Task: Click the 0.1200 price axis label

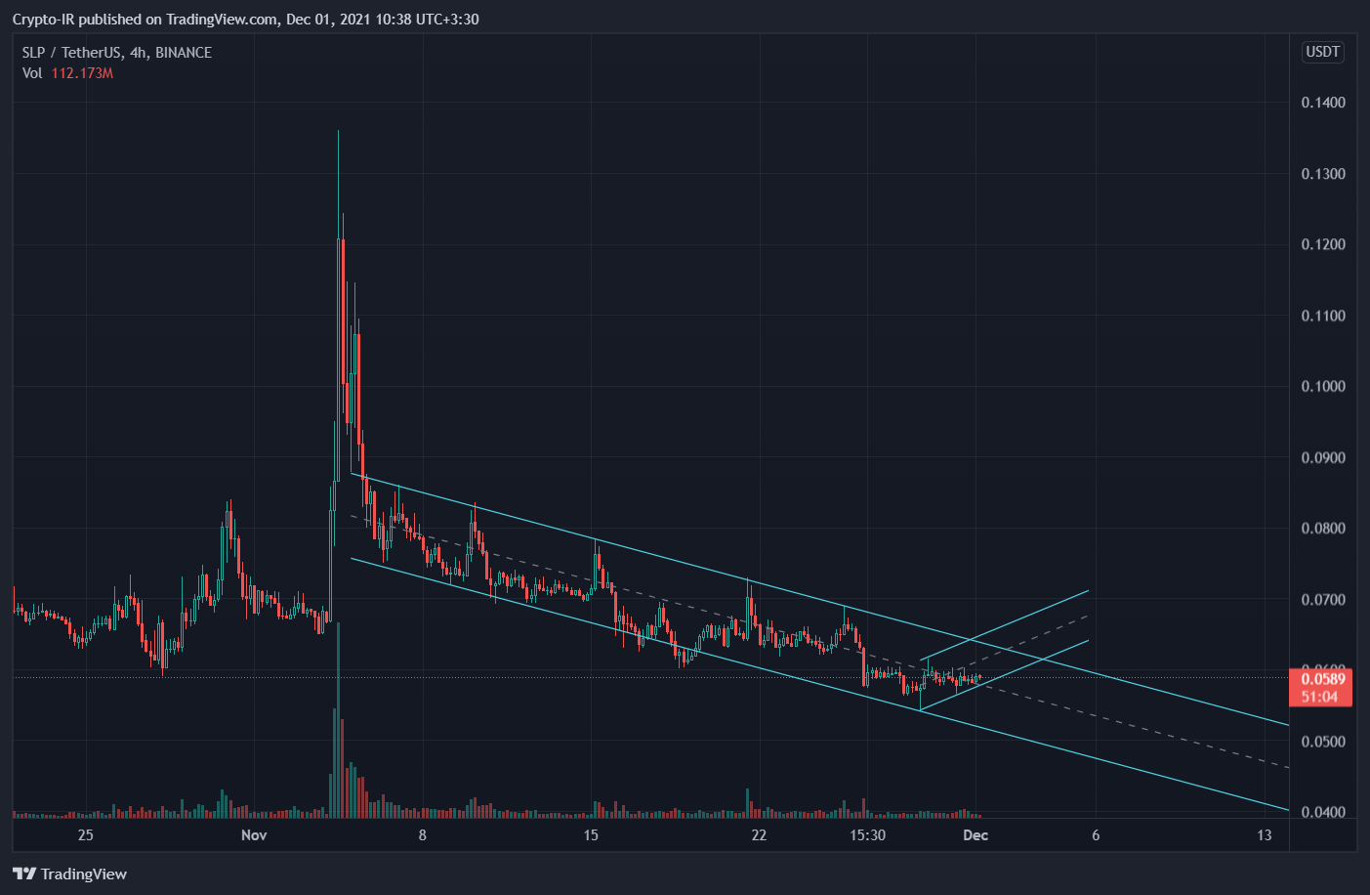Action: click(x=1323, y=244)
